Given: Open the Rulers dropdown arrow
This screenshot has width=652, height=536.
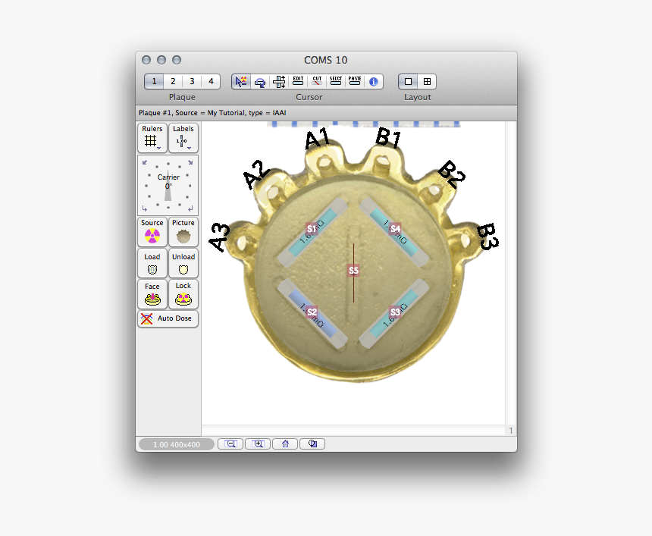Looking at the screenshot, I should pos(158,149).
